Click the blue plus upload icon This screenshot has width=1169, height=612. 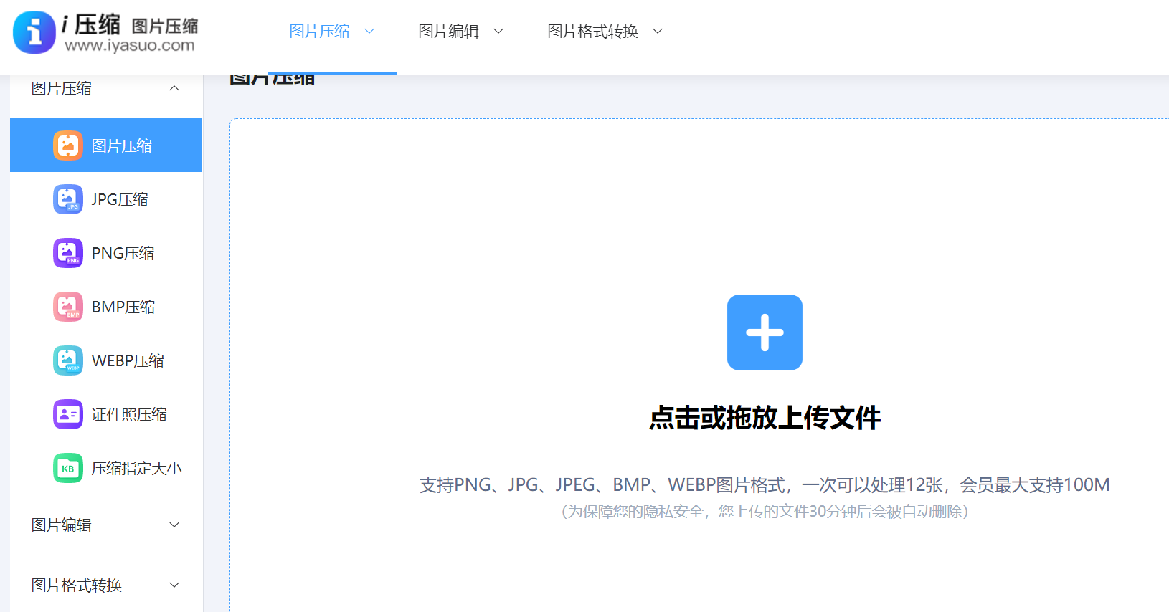(x=765, y=333)
